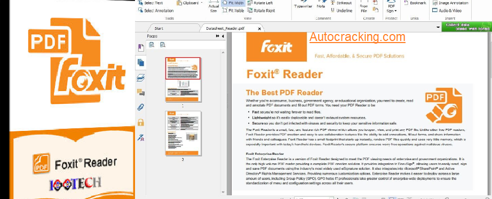The width and height of the screenshot is (492, 199).
Task: Select the Strikeout markup tool
Action: (x=342, y=3)
